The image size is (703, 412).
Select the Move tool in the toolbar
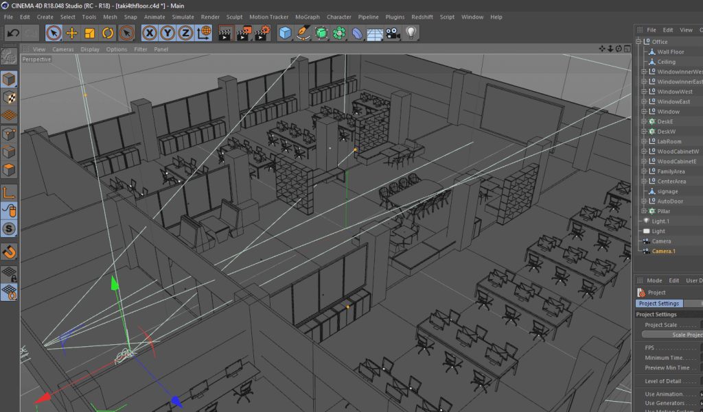click(x=71, y=33)
